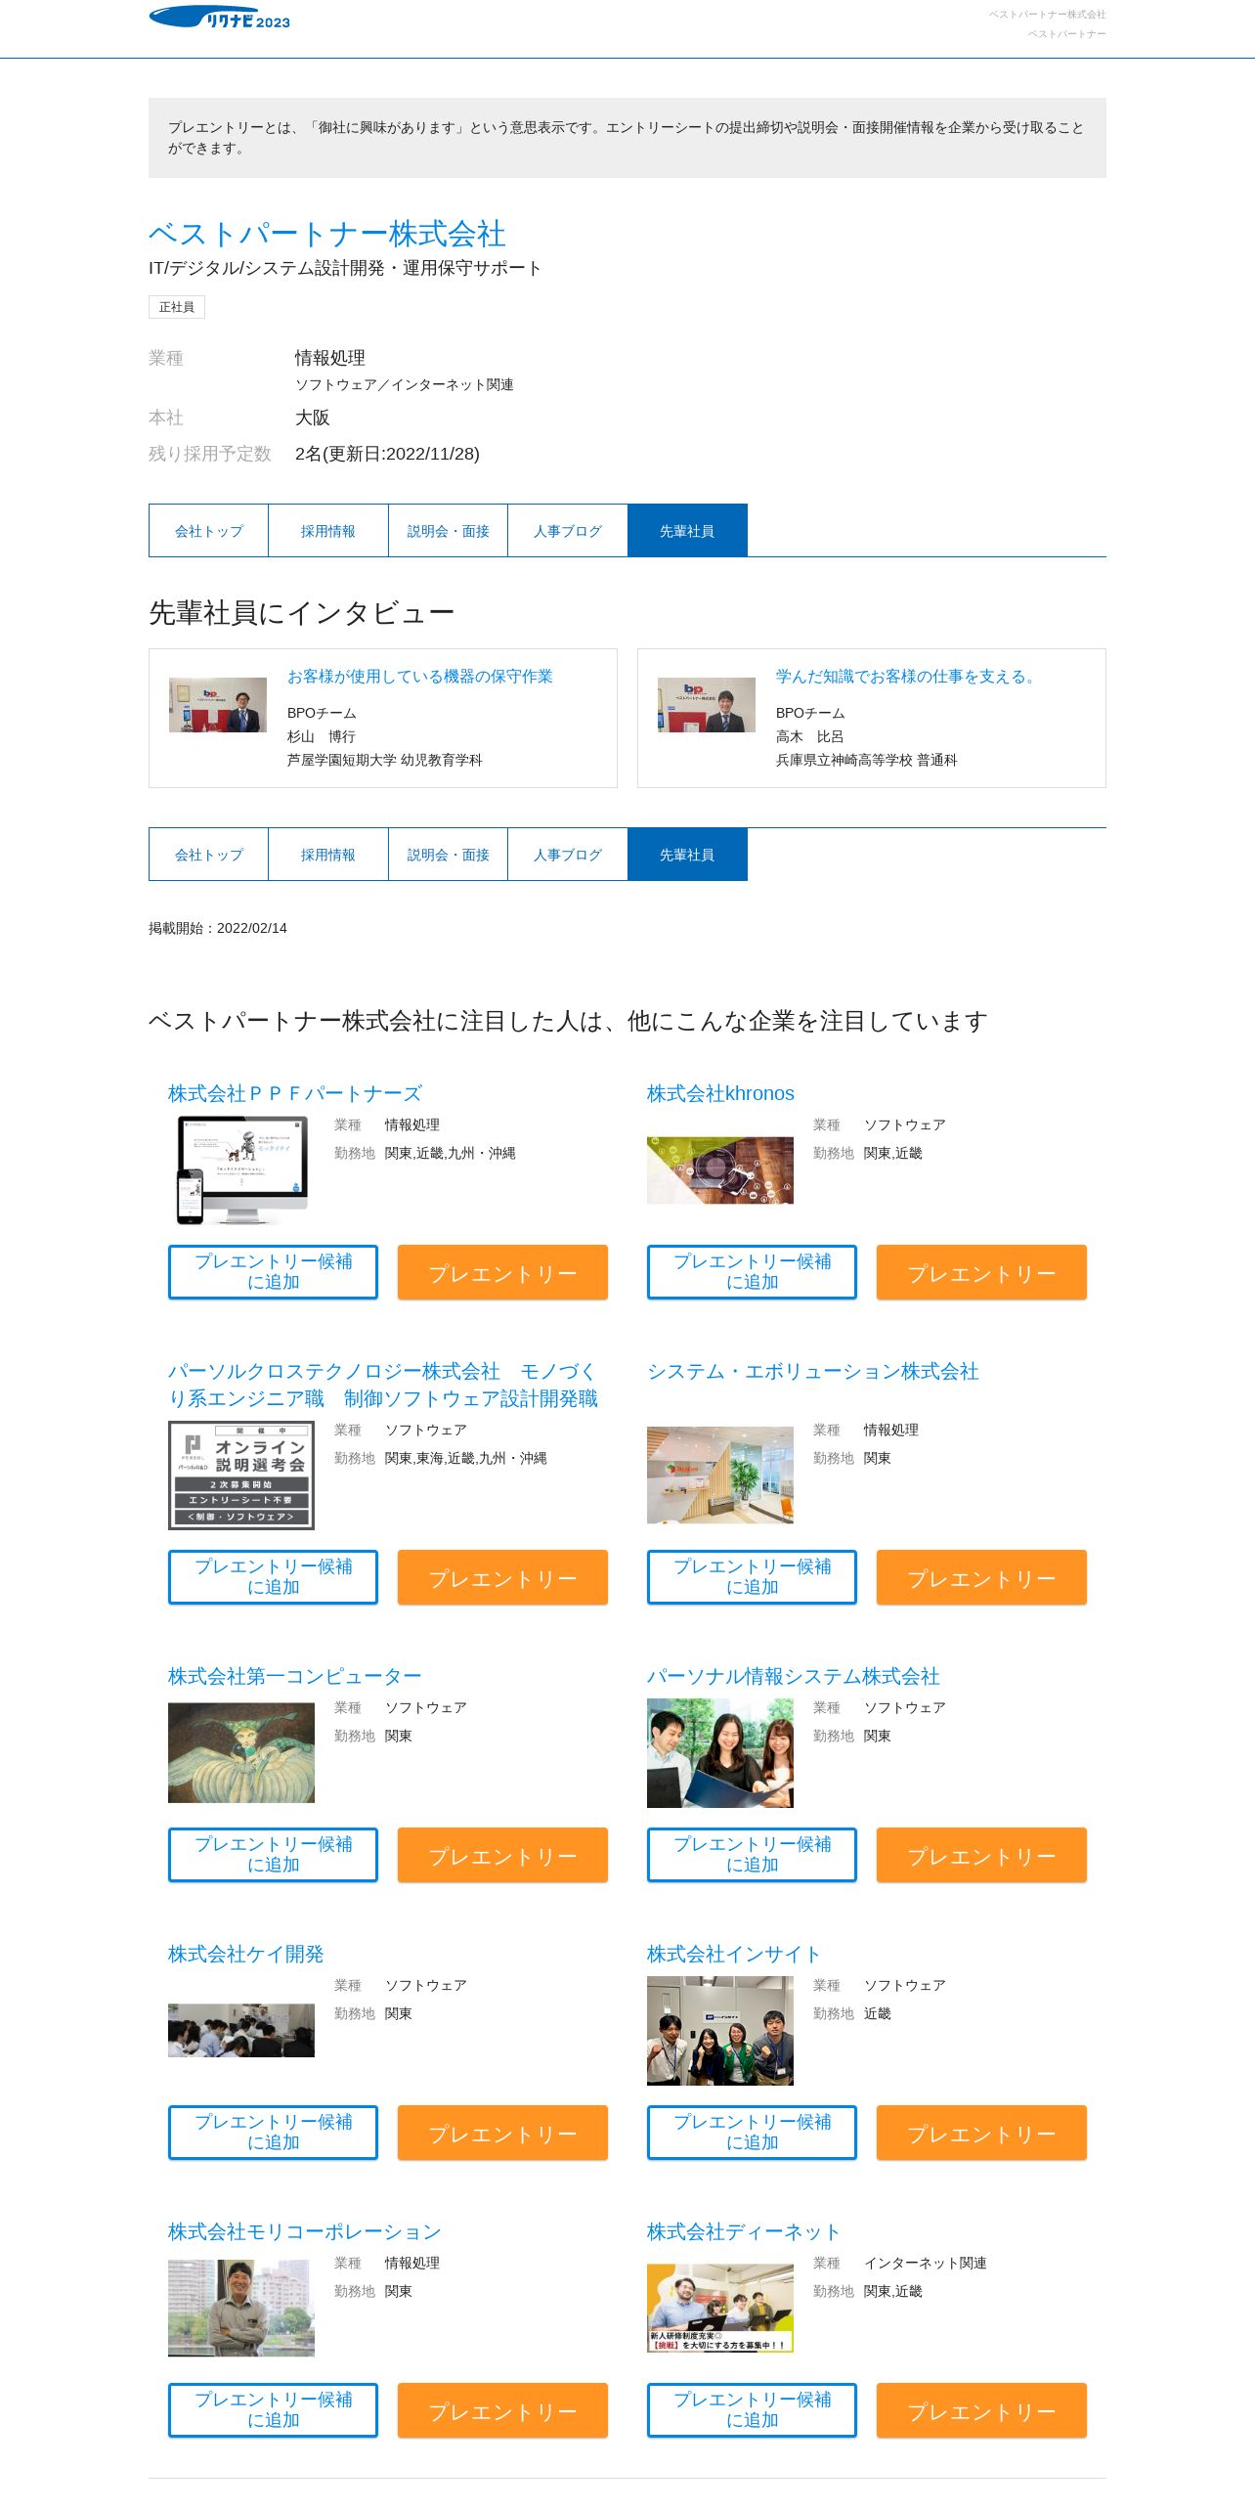
Task: Open パーソルクロステクノロジー株式会社 company link
Action: (x=383, y=1385)
